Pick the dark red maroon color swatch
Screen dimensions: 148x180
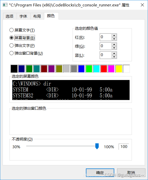coord(44,69)
